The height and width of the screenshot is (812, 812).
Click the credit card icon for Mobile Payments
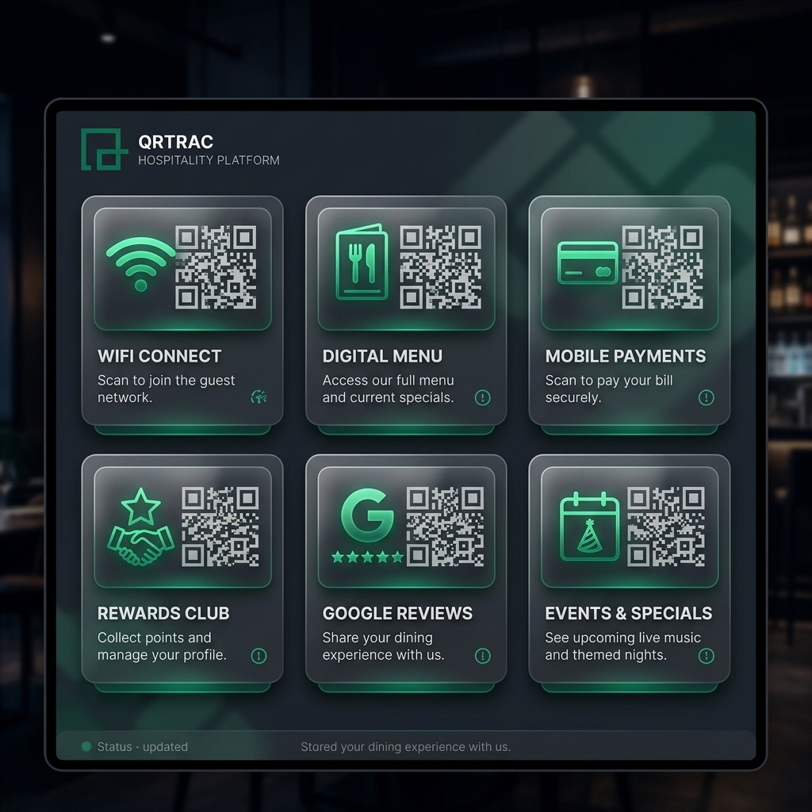click(588, 262)
